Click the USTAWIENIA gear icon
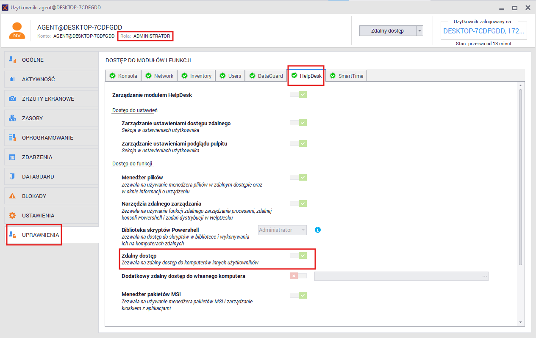 [x=13, y=216]
